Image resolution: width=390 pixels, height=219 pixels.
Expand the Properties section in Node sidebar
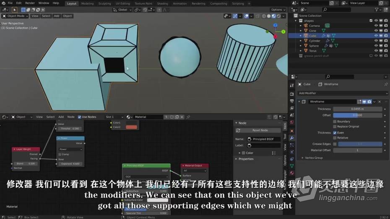pyautogui.click(x=236, y=159)
